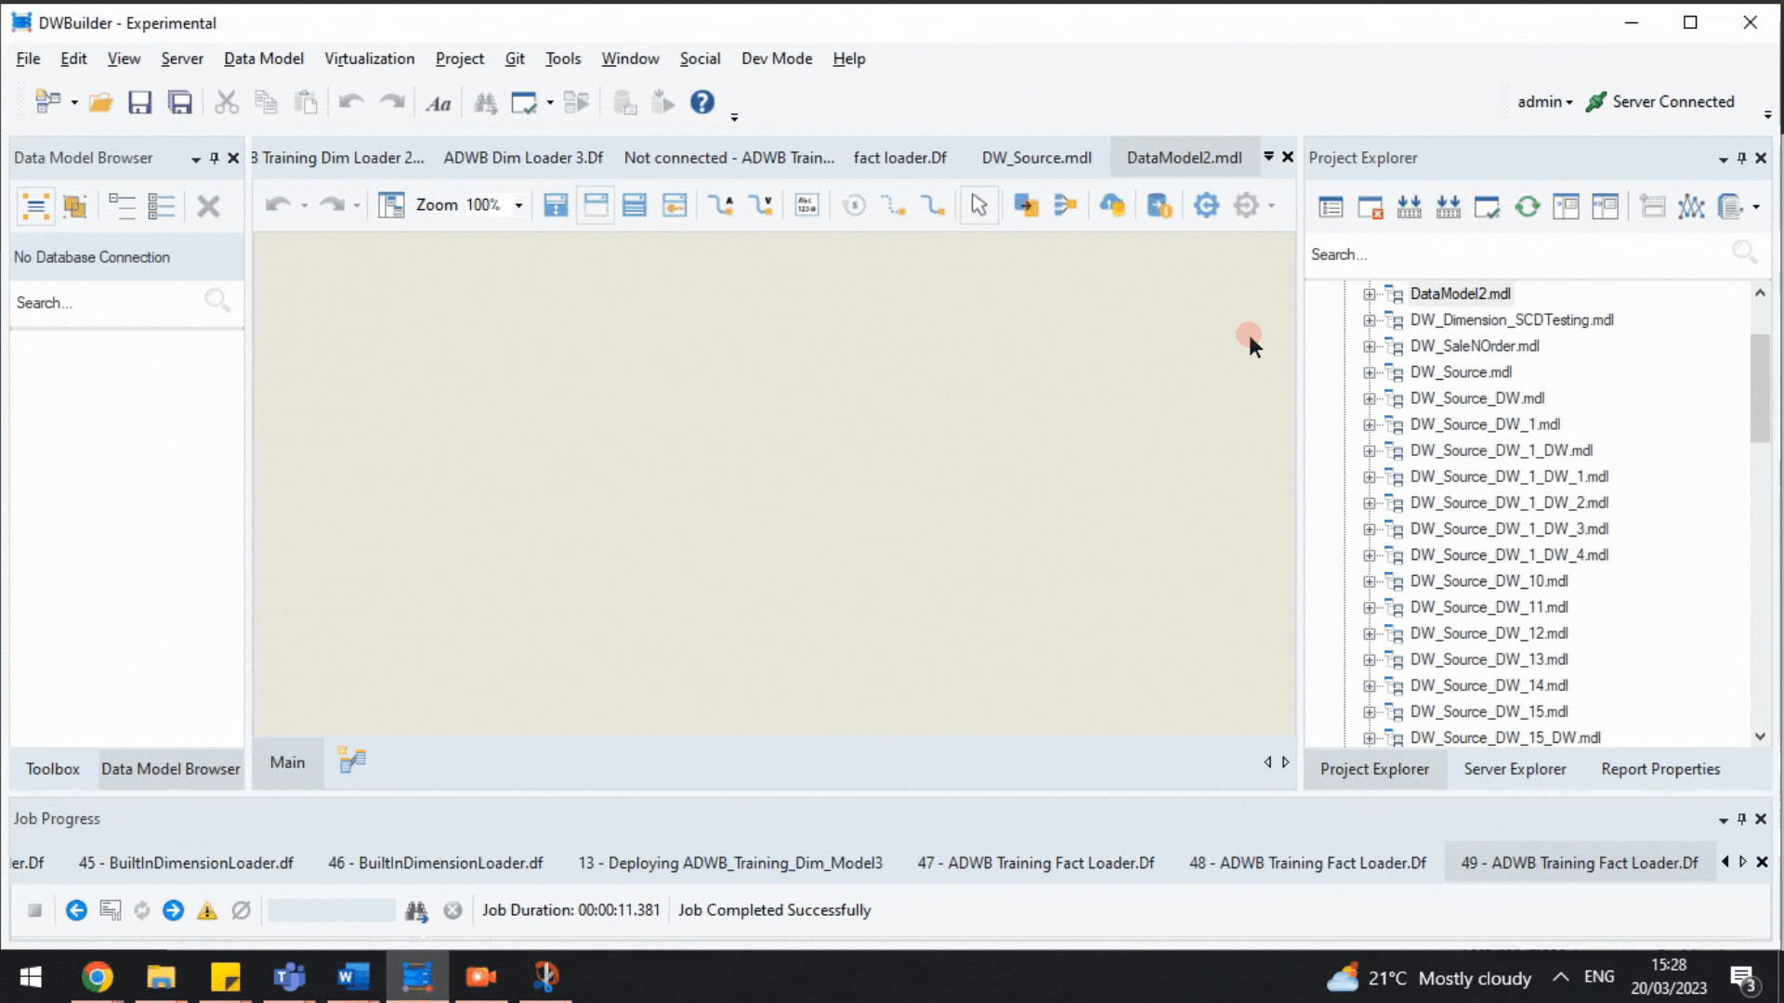Click the warning triangle icon in Job Progress
This screenshot has width=1784, height=1003.
tap(207, 910)
